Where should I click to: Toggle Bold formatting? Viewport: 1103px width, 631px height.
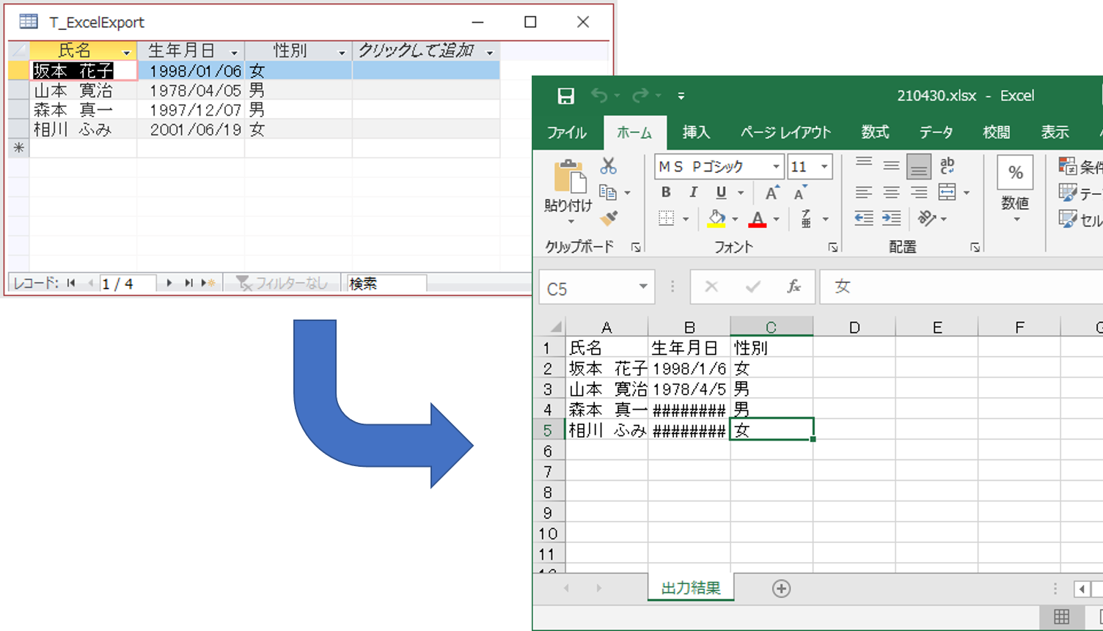pos(666,193)
